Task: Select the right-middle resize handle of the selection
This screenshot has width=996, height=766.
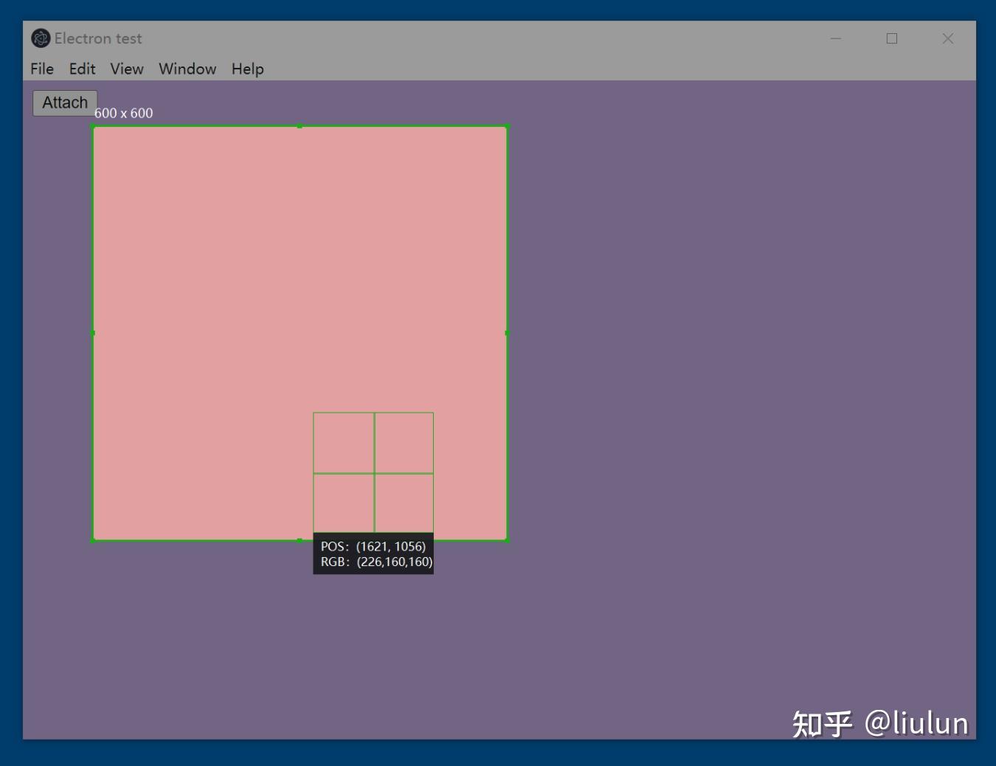Action: click(505, 333)
